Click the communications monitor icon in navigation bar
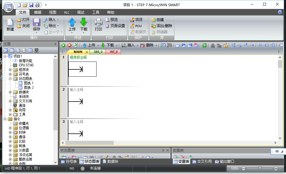This screenshot has height=174, width=286. (x=37, y=50)
